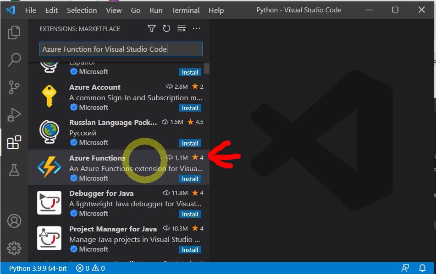Open the Terminal menu
Screen dimensions: 436x274
pyautogui.click(x=186, y=10)
